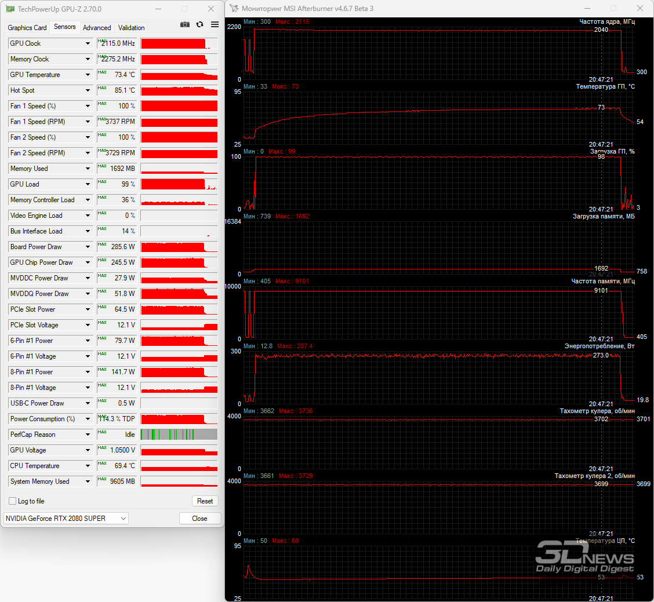654x602 pixels.
Task: Select the Sensors tab
Action: click(x=65, y=27)
